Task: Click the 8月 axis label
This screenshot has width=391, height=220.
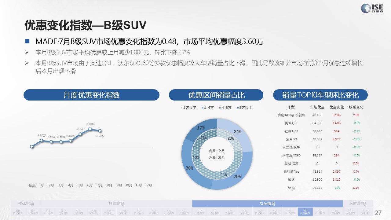Action: click(110, 185)
